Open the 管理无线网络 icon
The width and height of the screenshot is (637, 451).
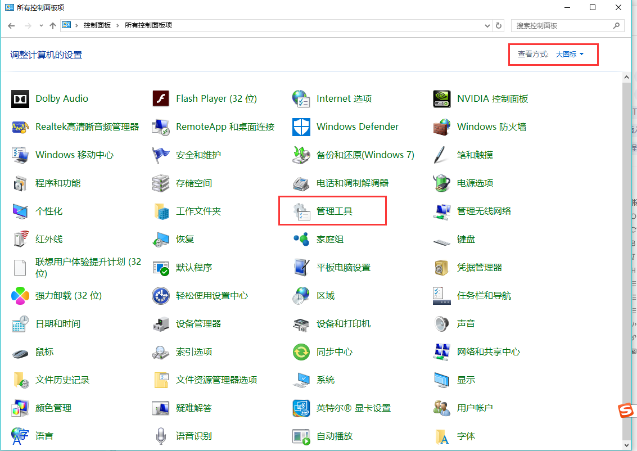[441, 211]
